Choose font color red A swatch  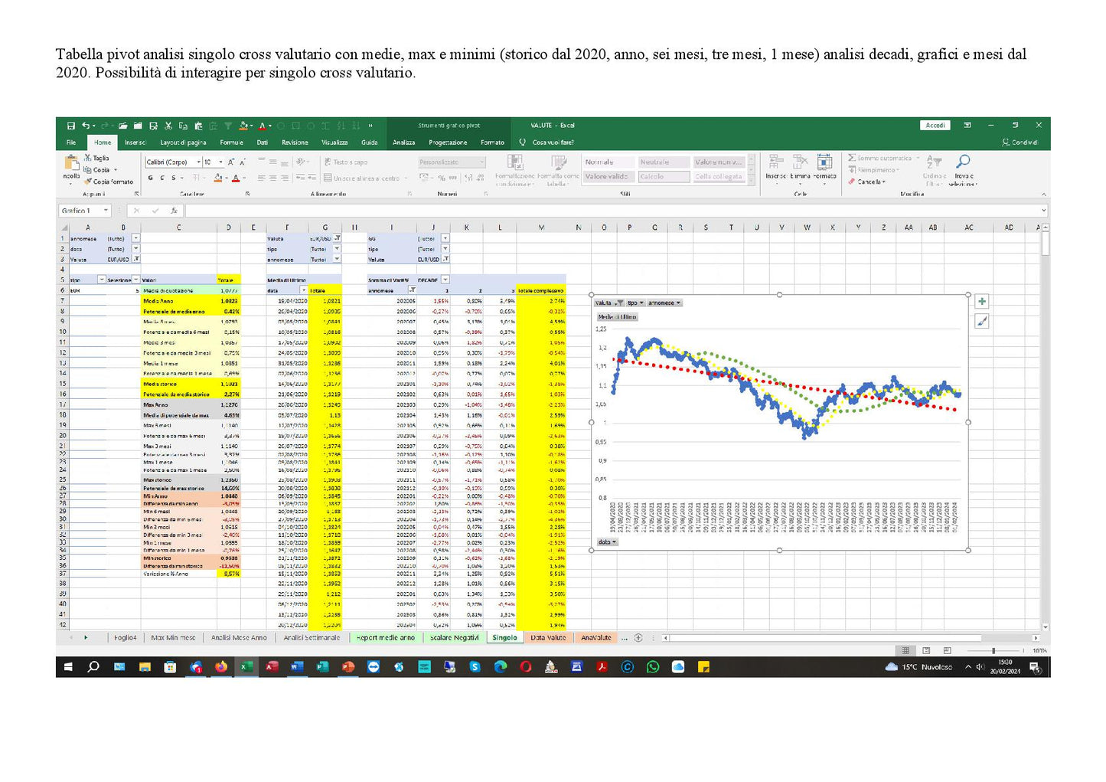235,178
